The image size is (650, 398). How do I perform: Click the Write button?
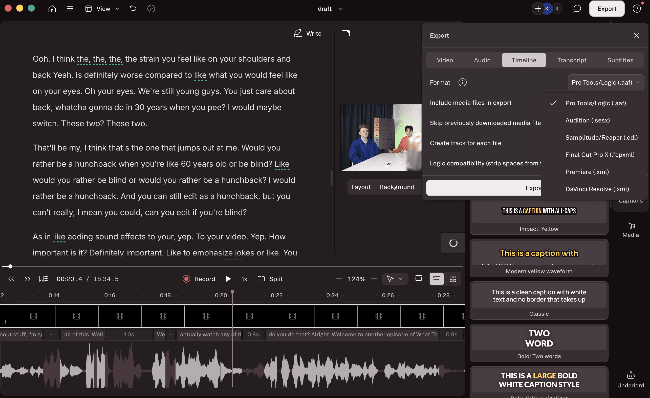point(308,33)
